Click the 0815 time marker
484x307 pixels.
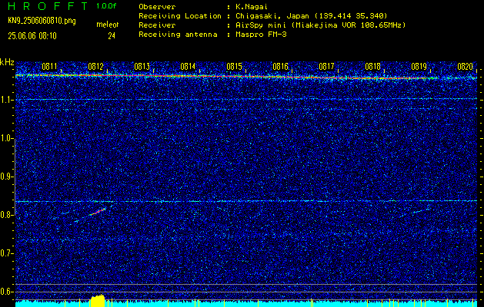(234, 66)
